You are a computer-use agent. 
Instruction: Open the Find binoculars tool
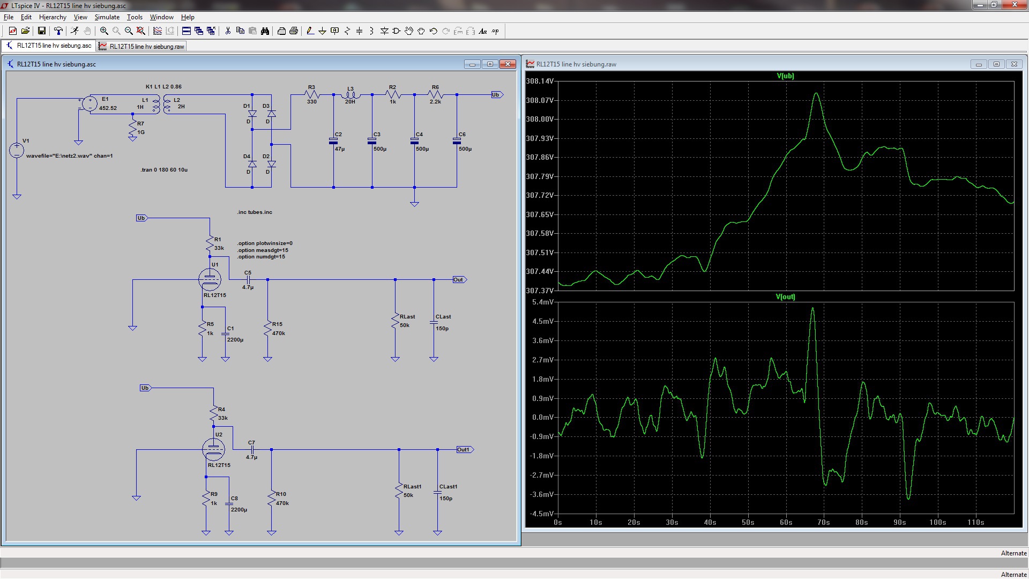(x=265, y=31)
